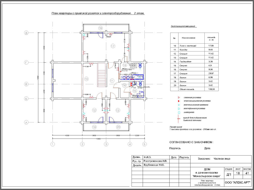
Task: Click room number circle 18 on the balcony
Action: [100, 28]
